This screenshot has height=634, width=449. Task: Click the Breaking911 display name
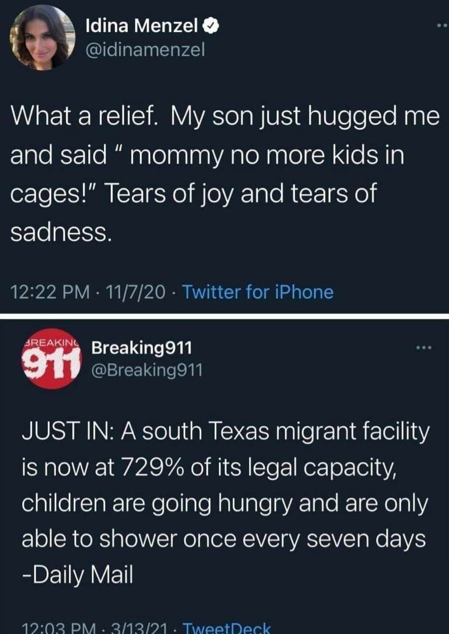[142, 348]
